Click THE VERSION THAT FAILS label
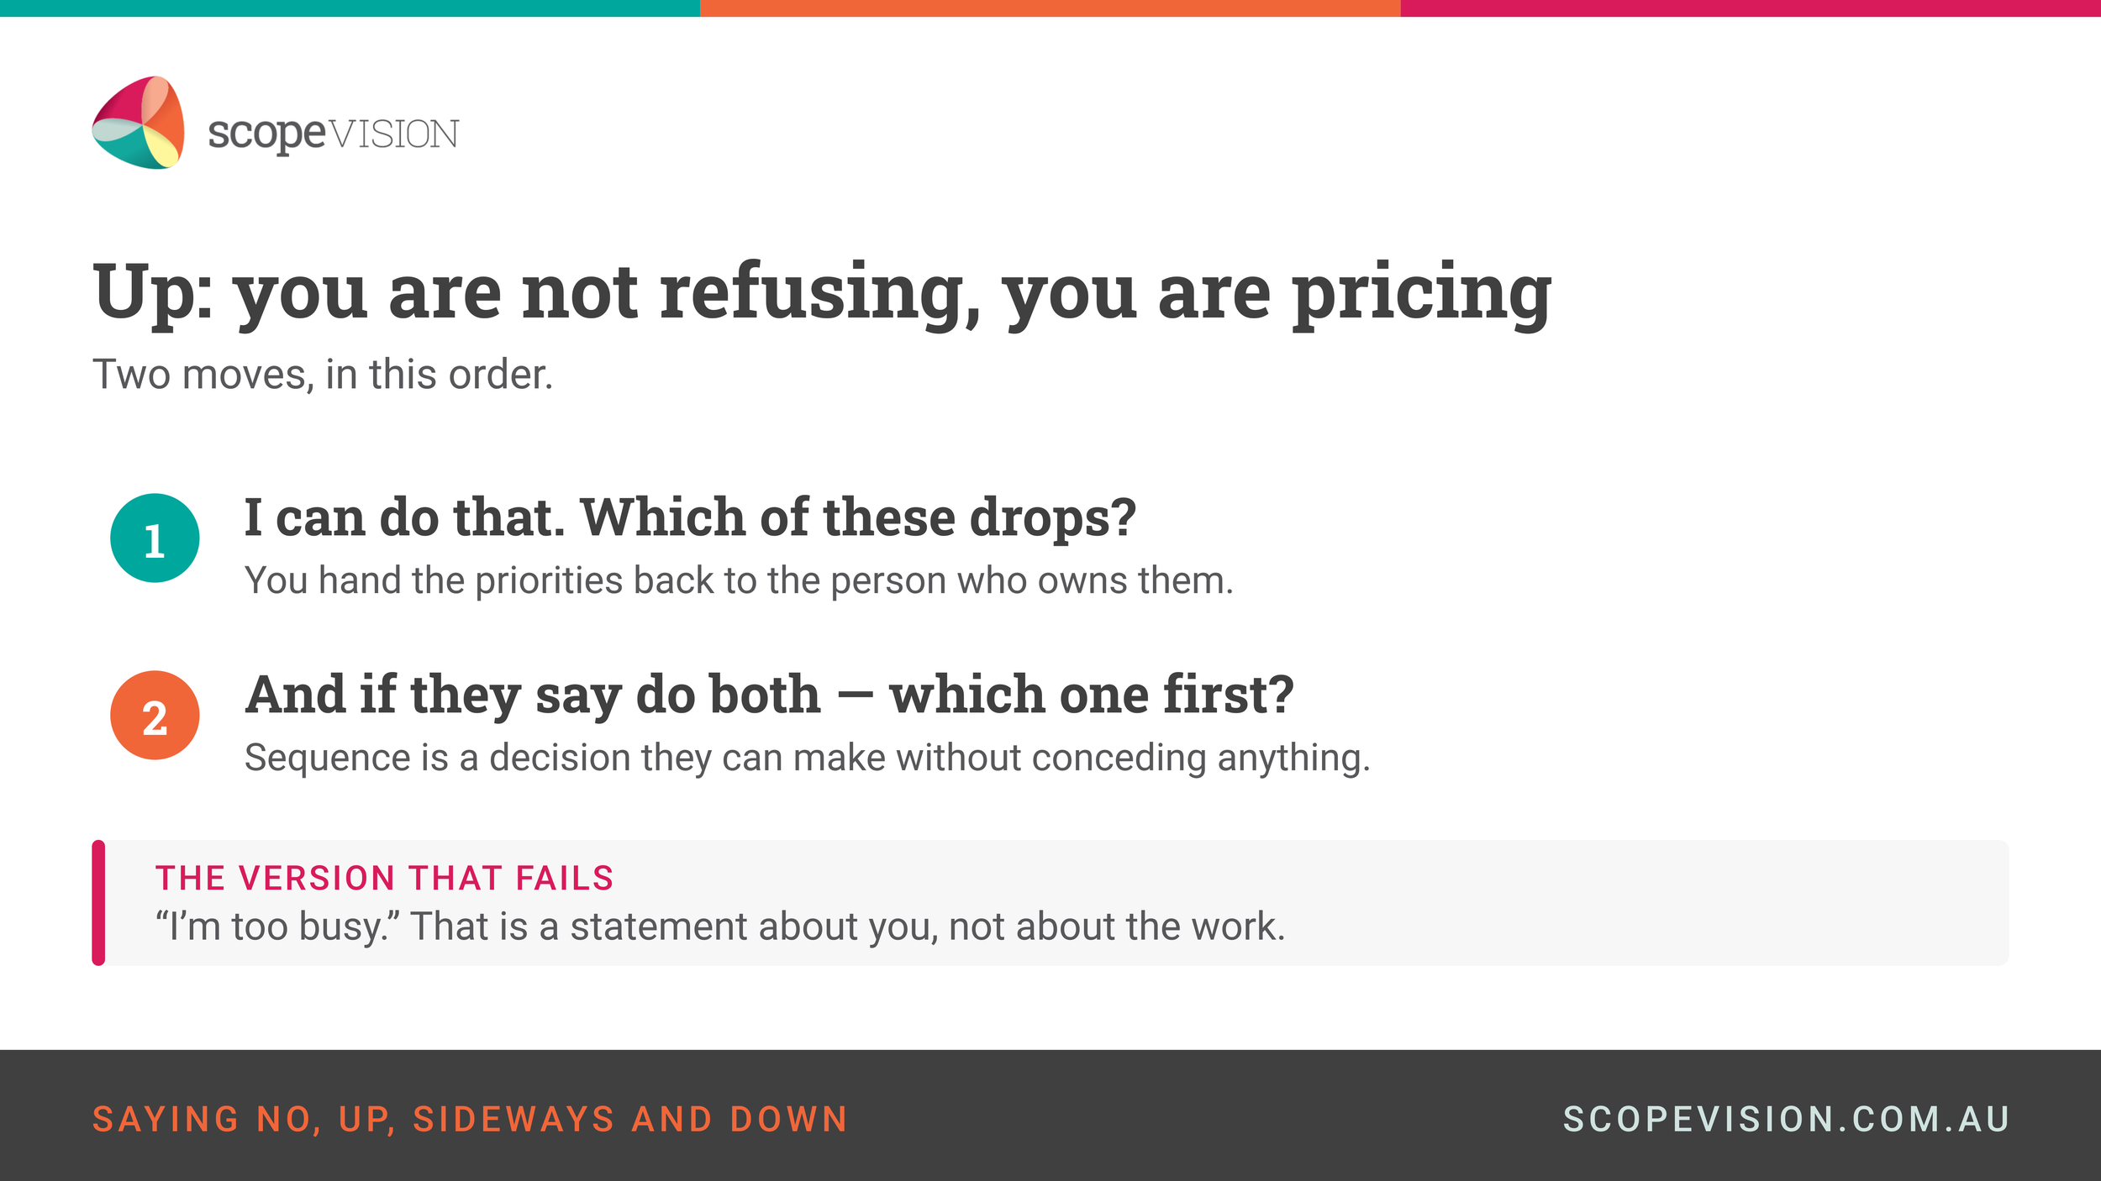Screen dimensions: 2101x1181 385,878
